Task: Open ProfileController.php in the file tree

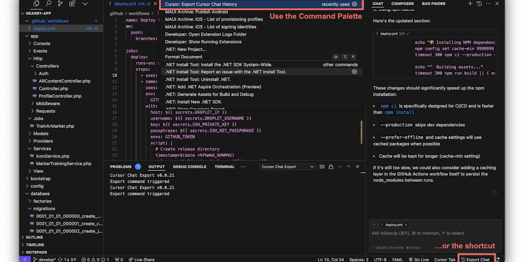Action: point(60,96)
